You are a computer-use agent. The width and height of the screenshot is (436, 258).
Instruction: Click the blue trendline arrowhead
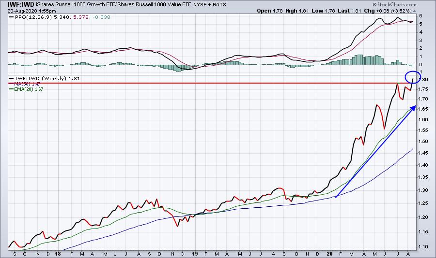click(413, 108)
